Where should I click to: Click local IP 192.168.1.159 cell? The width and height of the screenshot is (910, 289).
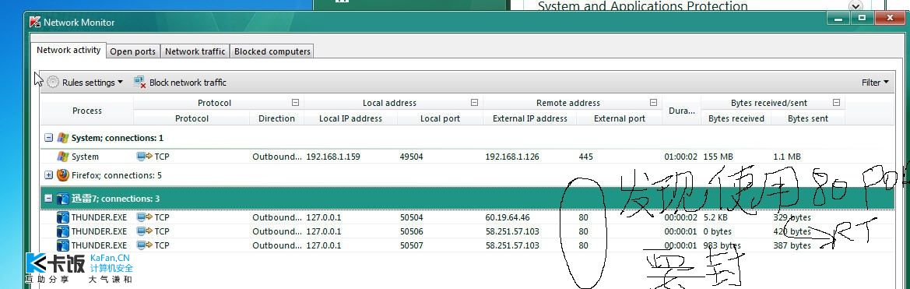(x=333, y=157)
